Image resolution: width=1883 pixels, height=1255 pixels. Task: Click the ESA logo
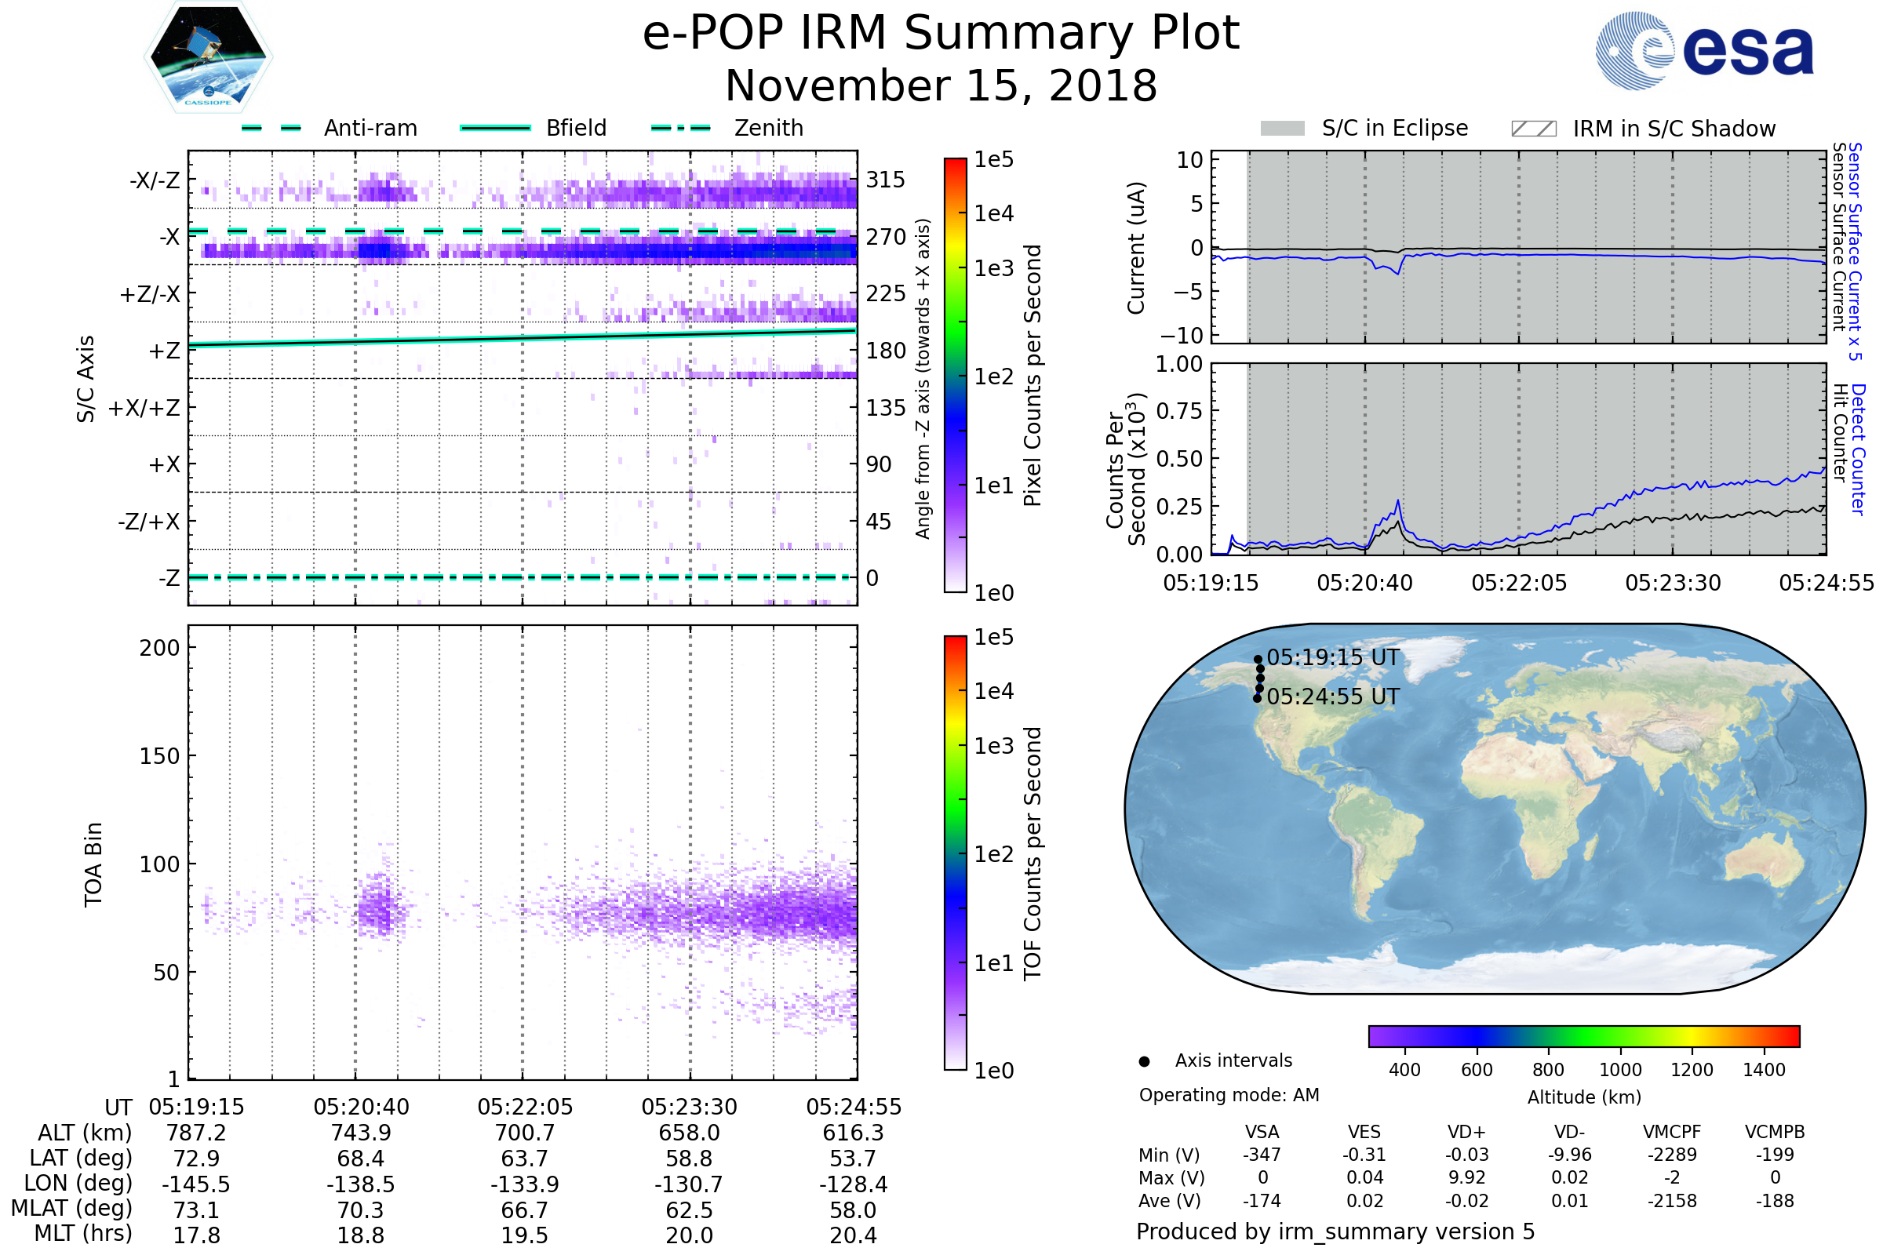click(1703, 51)
